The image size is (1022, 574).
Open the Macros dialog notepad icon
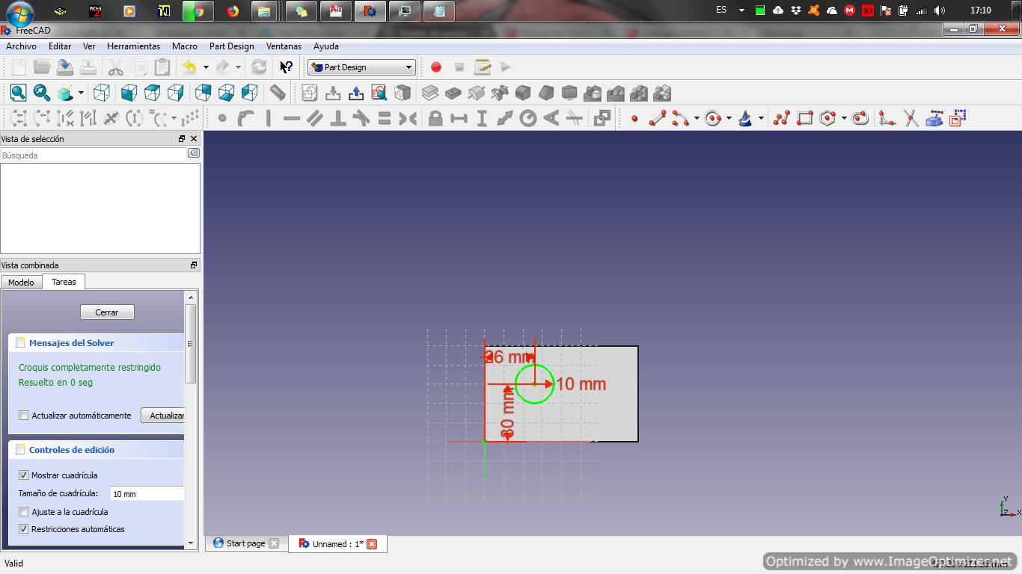[x=483, y=67]
